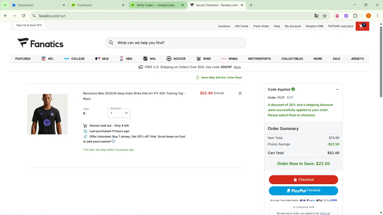Open the Barcelona Nike training top title
Viewport: 383px width, 215px height.
tap(134, 96)
